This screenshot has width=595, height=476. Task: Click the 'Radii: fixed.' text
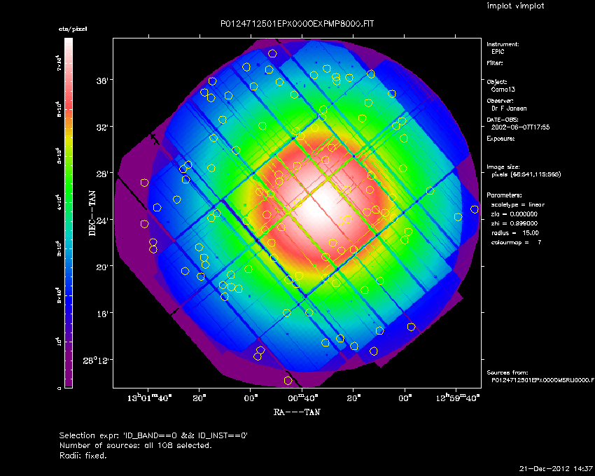click(83, 455)
